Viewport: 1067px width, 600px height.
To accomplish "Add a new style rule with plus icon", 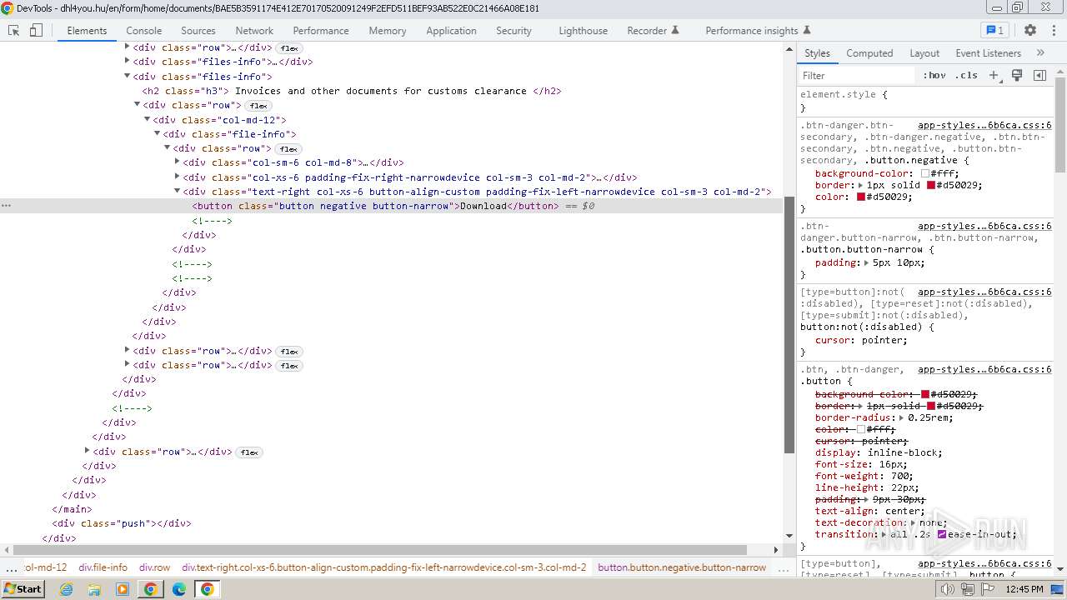I will click(x=994, y=75).
